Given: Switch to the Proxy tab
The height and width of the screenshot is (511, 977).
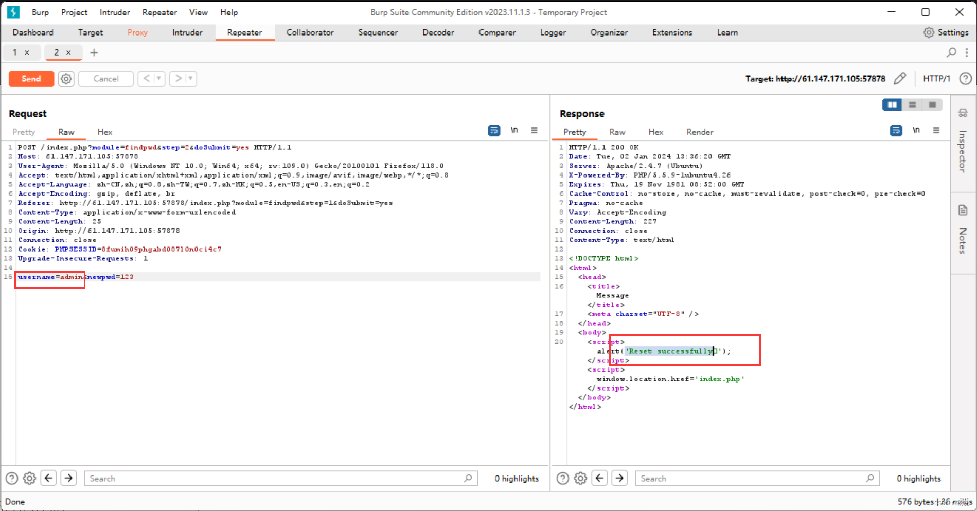Looking at the screenshot, I should coord(137,32).
